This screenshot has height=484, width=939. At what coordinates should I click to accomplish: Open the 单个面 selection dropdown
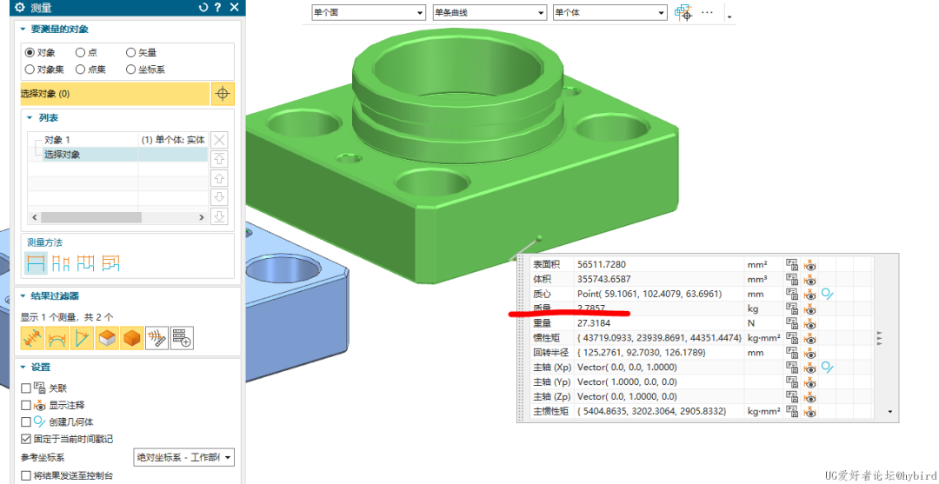tap(367, 13)
